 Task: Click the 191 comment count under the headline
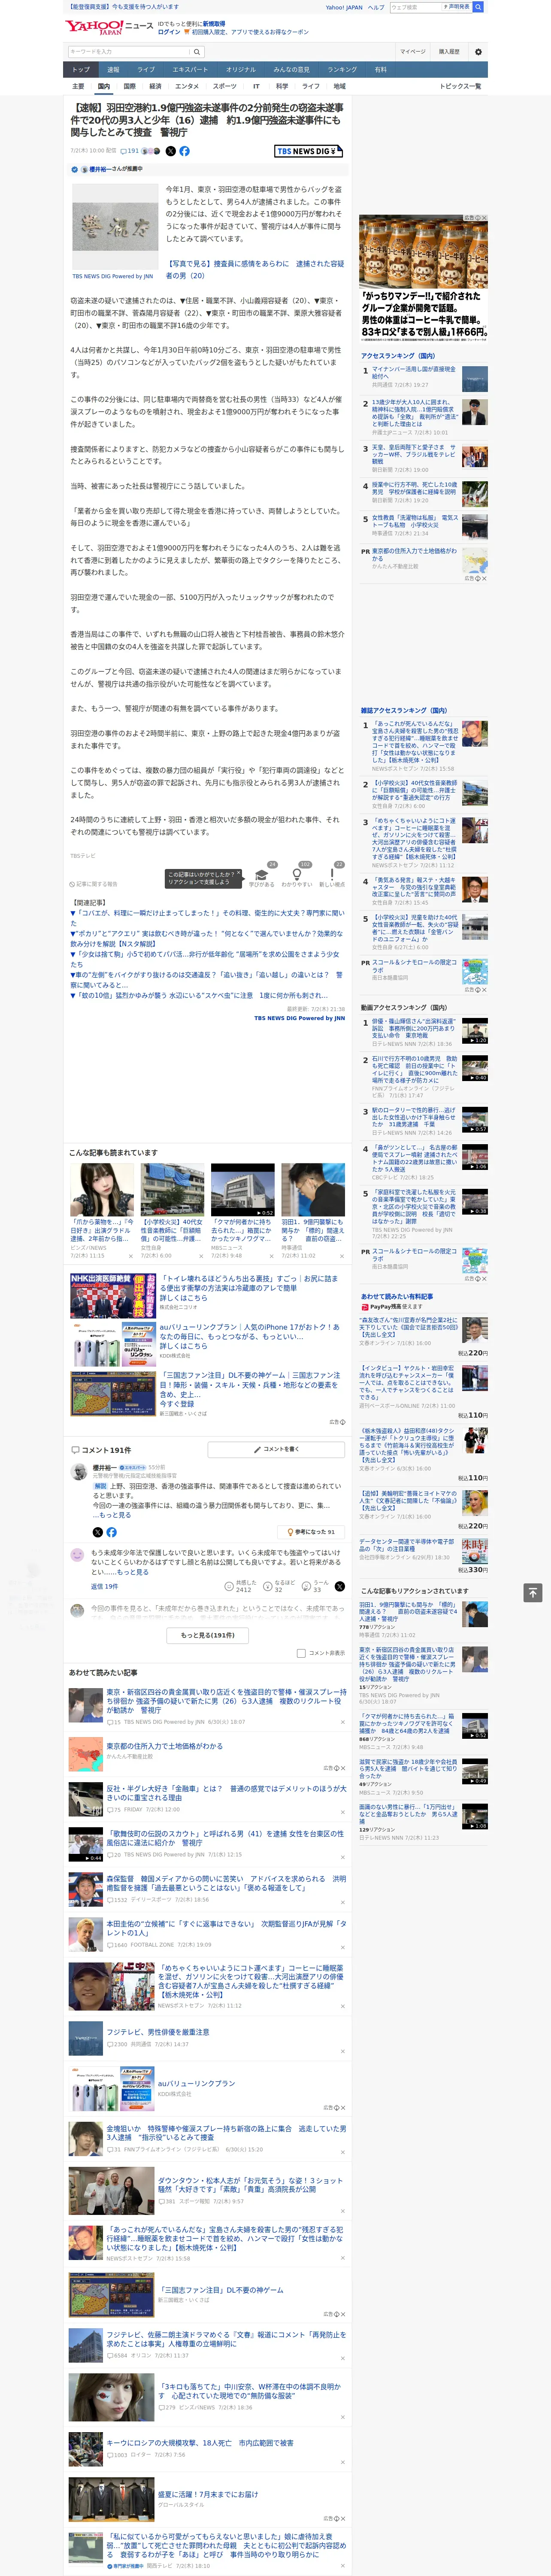(x=130, y=151)
